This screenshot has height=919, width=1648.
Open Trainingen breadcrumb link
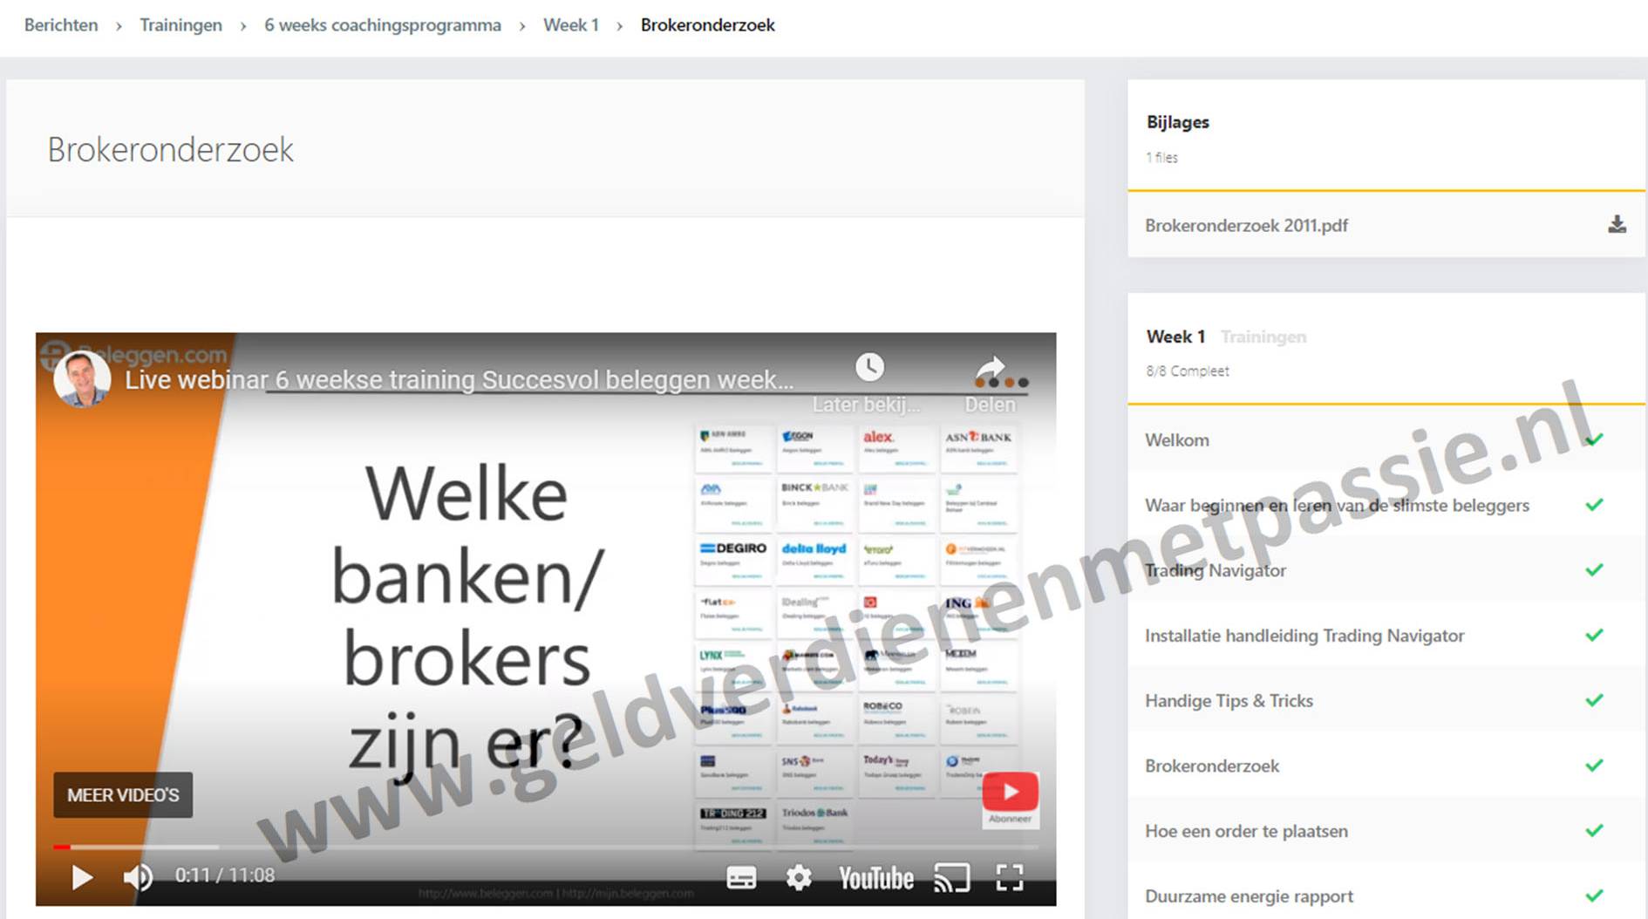[180, 25]
